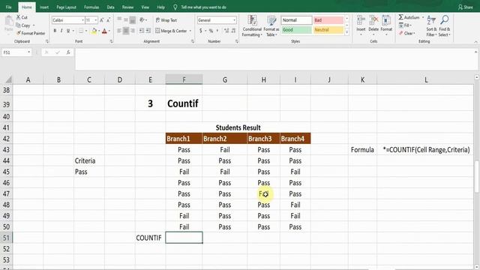Apply the Good cell style
Screen dimensions: 480x270
[x=296, y=30]
